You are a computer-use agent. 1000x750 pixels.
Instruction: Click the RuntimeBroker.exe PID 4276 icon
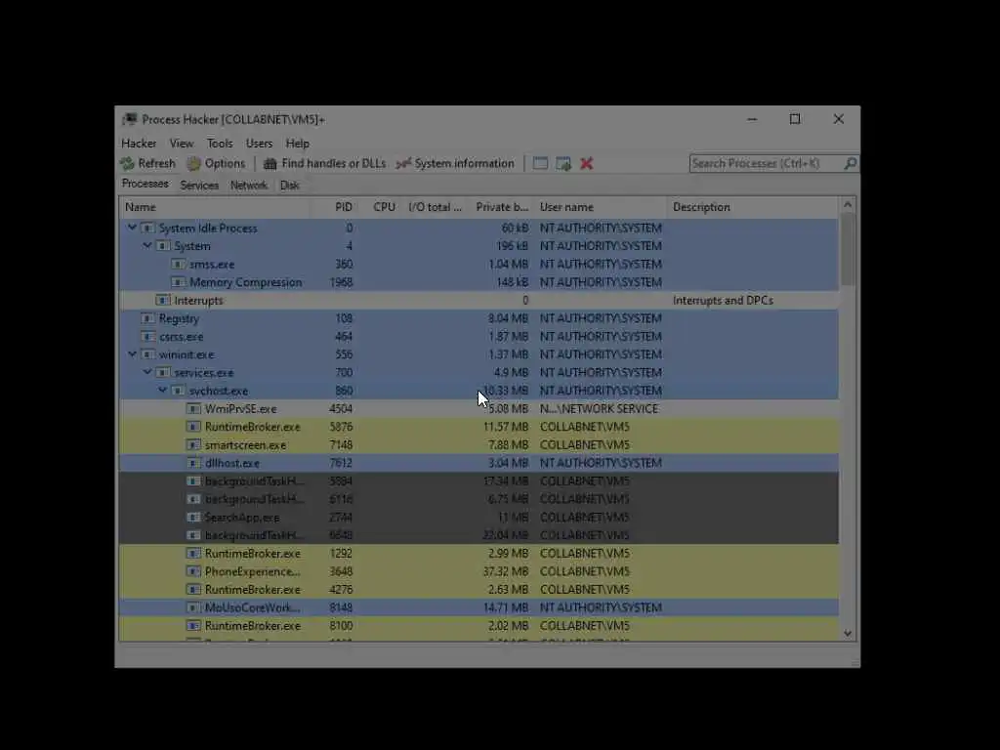(193, 589)
